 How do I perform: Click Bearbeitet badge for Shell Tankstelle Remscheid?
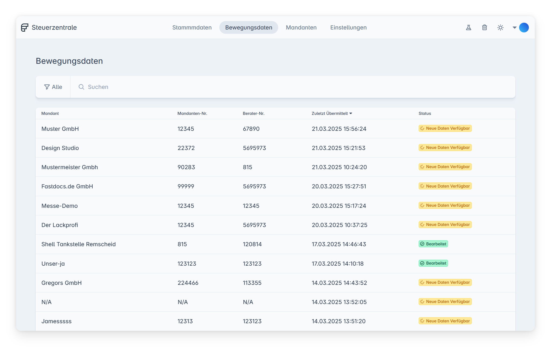[434, 244]
